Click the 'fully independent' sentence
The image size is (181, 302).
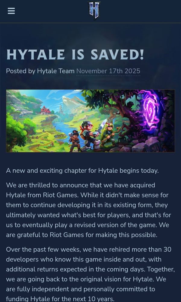(x=81, y=289)
